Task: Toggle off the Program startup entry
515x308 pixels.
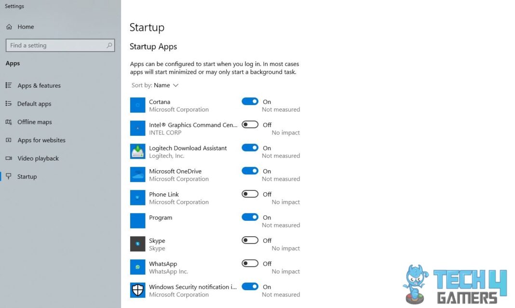Action: point(250,217)
